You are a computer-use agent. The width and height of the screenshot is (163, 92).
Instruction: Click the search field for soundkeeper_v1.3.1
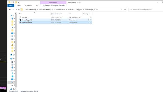145,9
